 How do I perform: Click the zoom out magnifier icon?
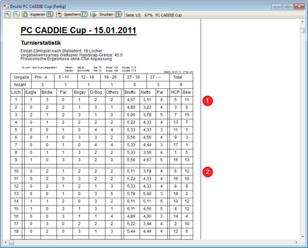(x=16, y=15)
